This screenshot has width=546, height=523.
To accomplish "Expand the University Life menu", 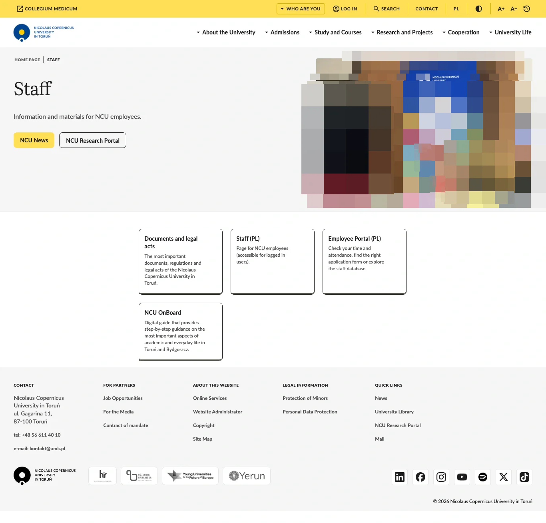I will (x=510, y=32).
